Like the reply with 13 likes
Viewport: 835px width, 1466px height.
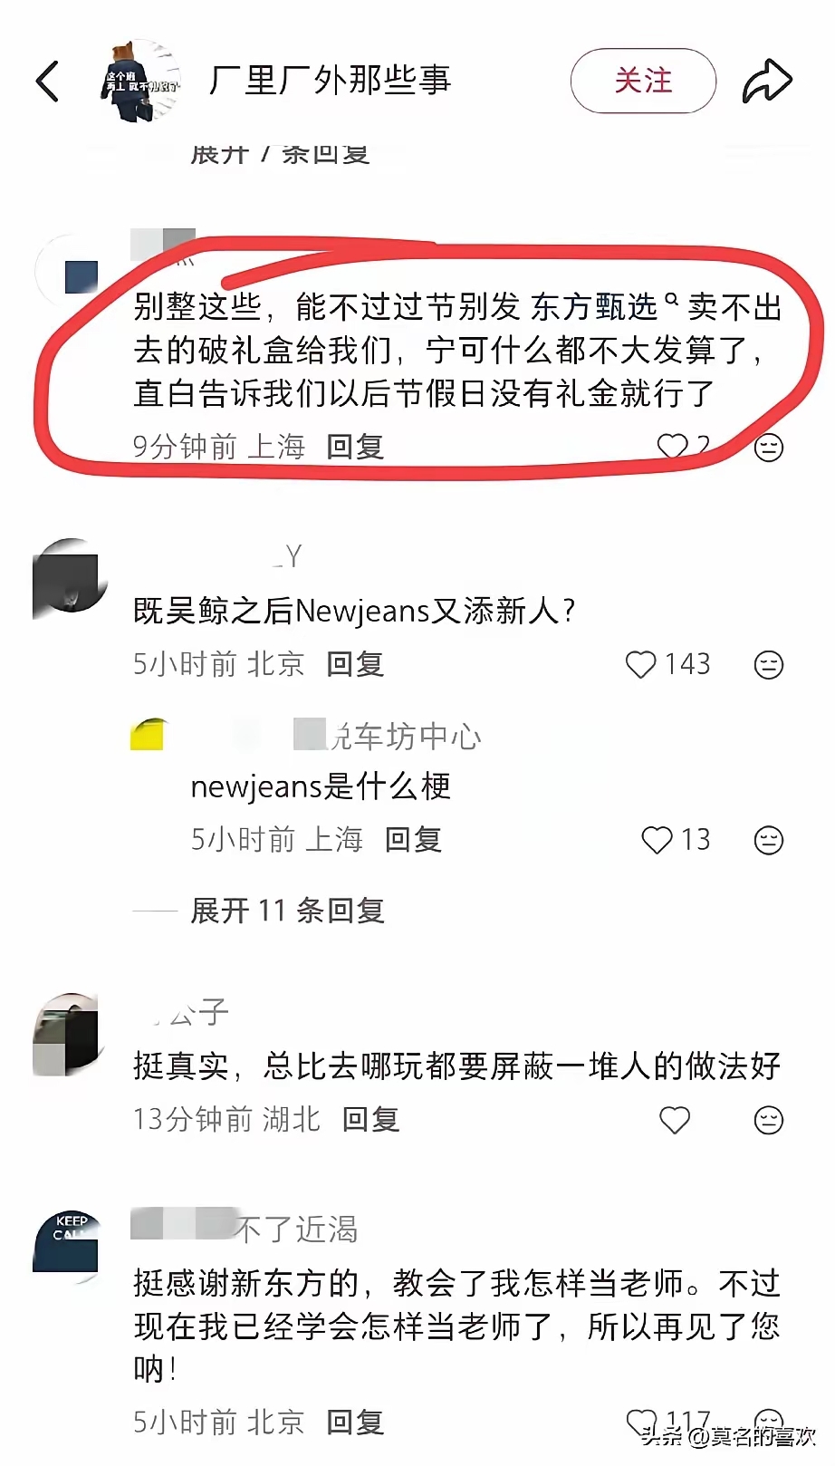pyautogui.click(x=657, y=840)
